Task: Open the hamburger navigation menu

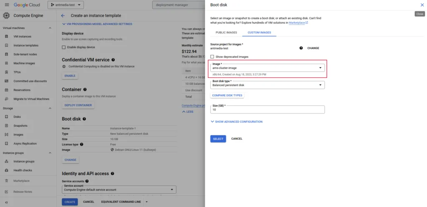Action: [x=7, y=5]
